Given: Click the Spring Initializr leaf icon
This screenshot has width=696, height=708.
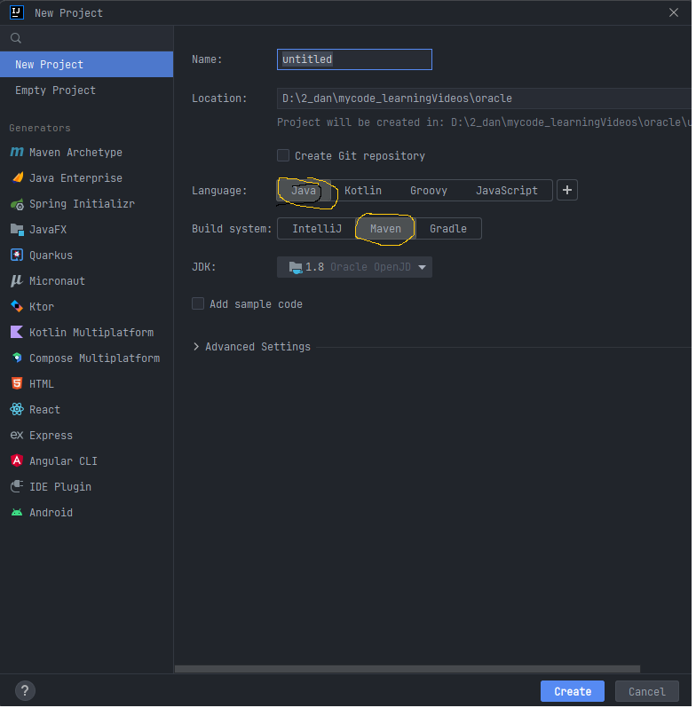Looking at the screenshot, I should pos(17,205).
